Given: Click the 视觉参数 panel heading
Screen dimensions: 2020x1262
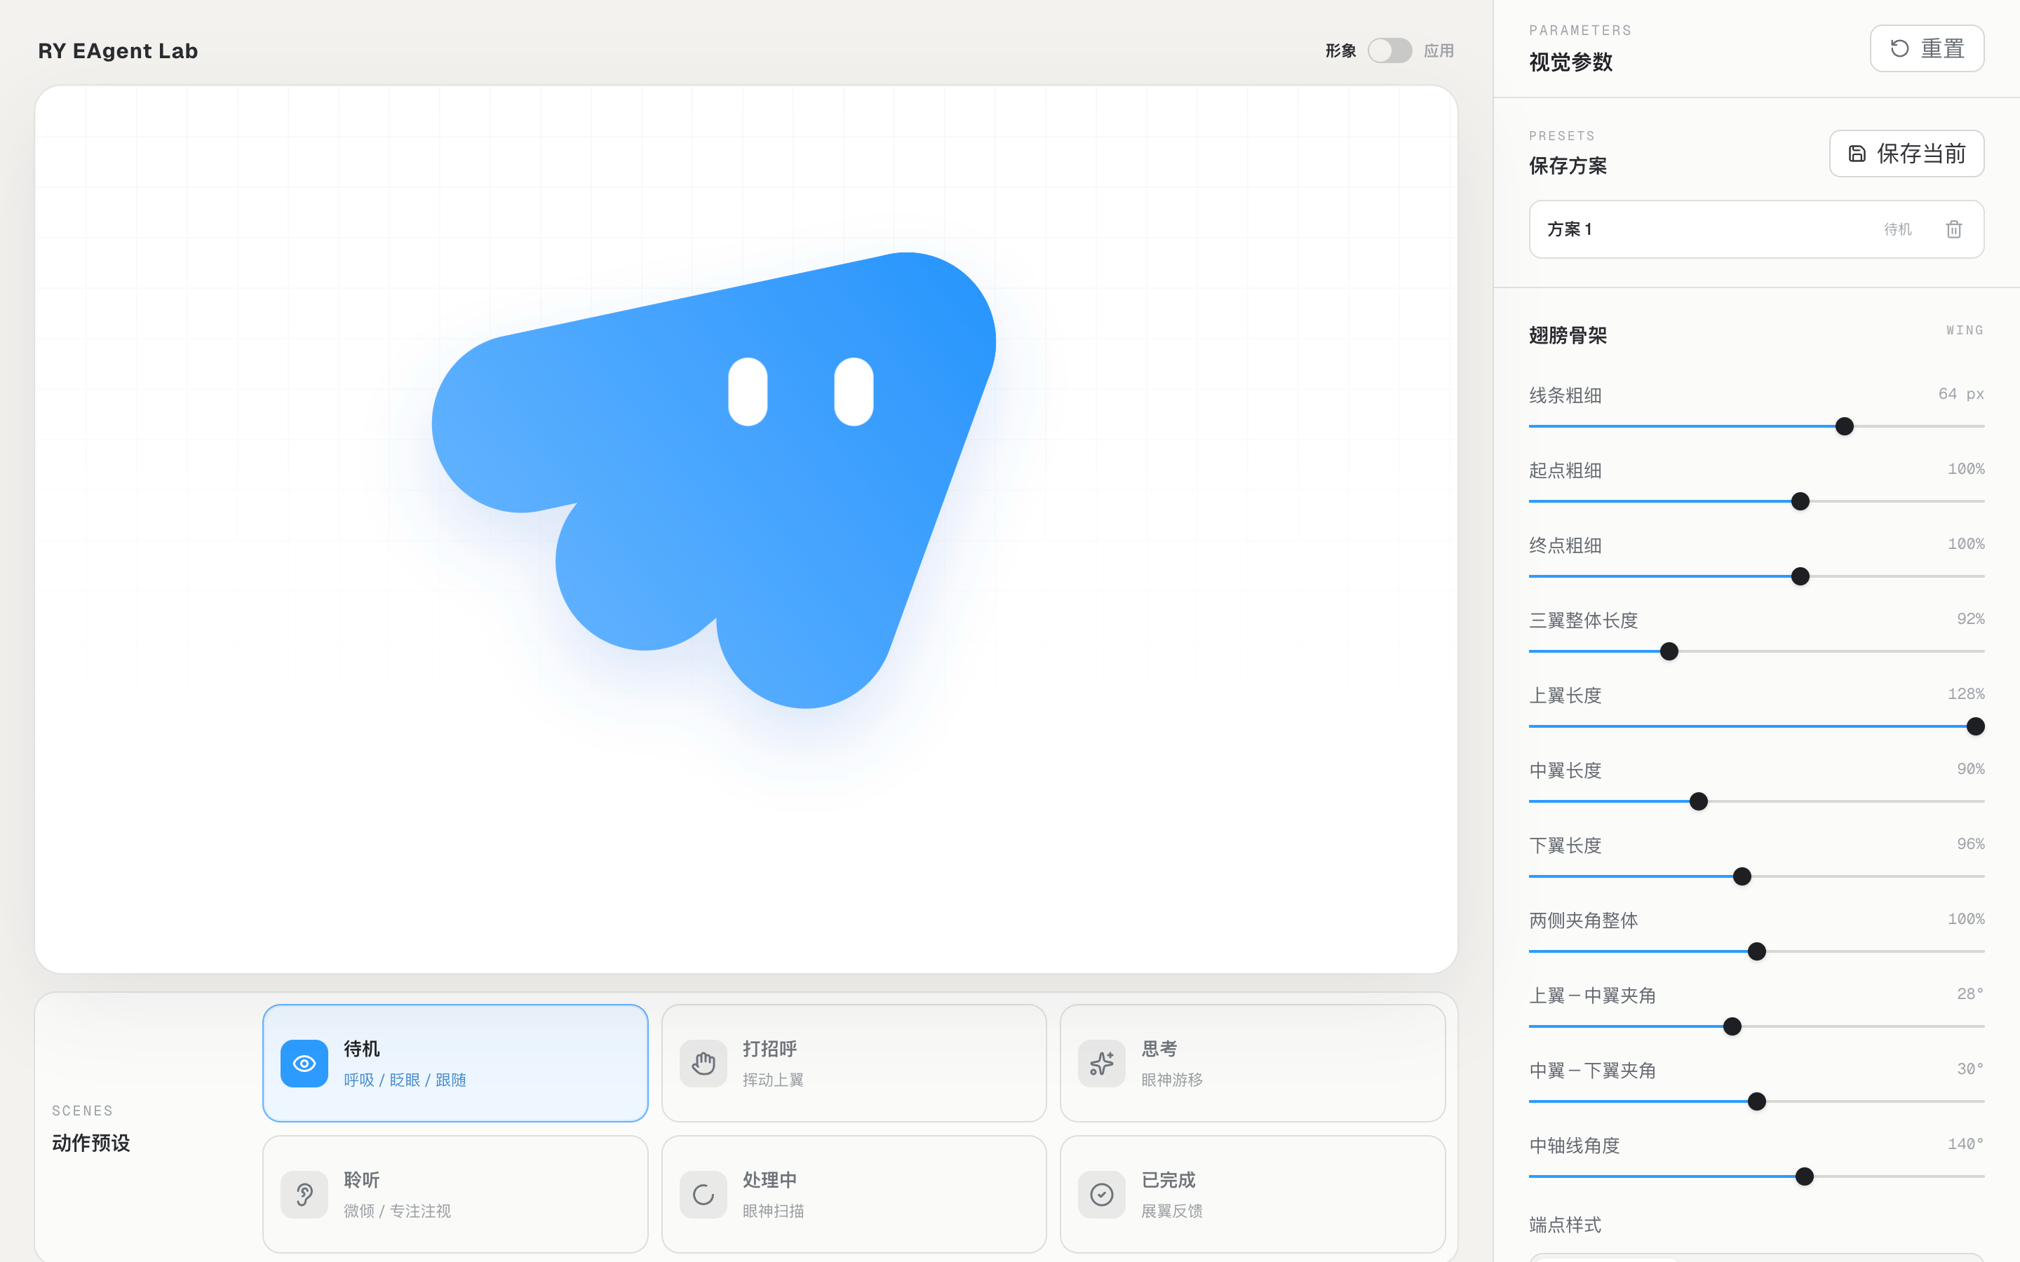Looking at the screenshot, I should 1570,62.
